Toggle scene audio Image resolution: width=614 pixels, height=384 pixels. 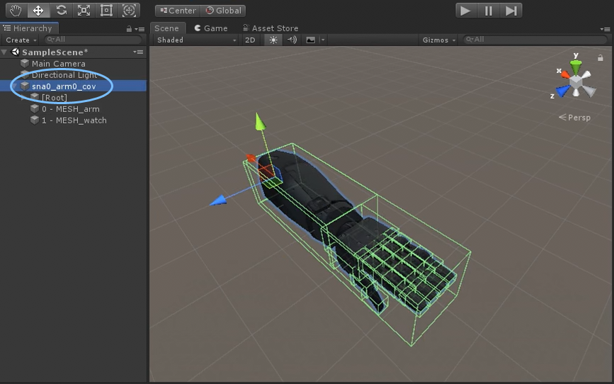(x=292, y=40)
